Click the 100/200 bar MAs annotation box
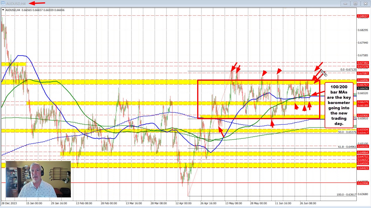Image resolution: width=371 pixels, height=208 pixels. pyautogui.click(x=339, y=105)
